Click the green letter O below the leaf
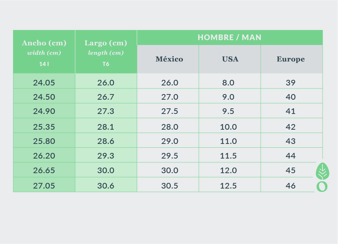Screen dimensions: 338x244 tap(322, 186)
